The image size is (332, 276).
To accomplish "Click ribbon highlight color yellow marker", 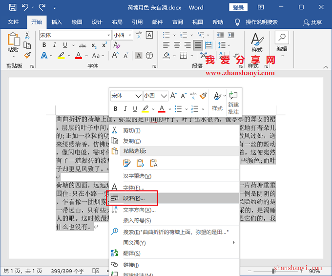I will [x=61, y=56].
